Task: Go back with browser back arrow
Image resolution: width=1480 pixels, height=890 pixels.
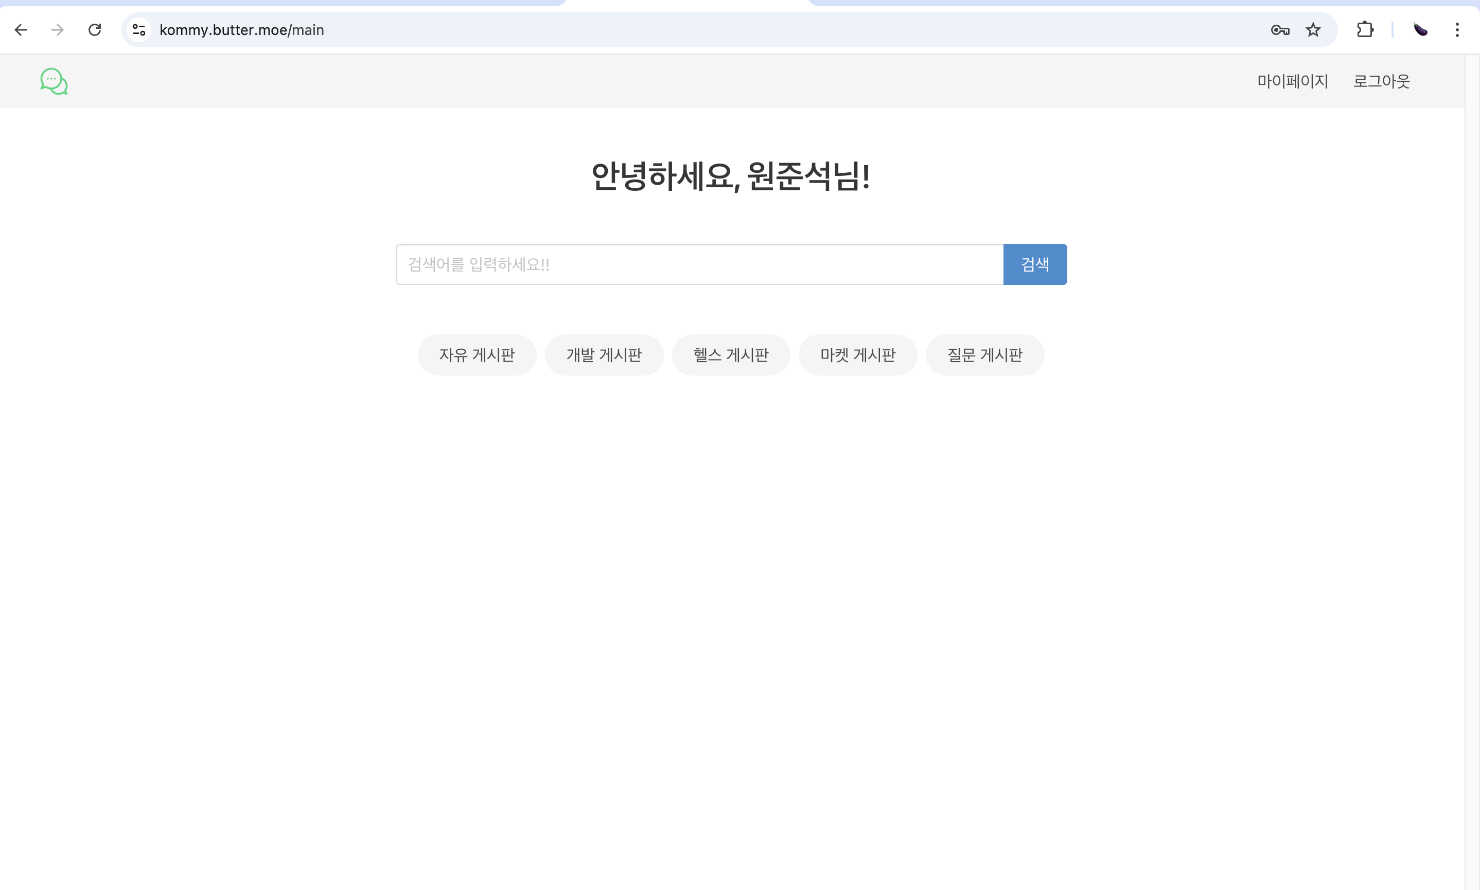Action: (x=21, y=30)
